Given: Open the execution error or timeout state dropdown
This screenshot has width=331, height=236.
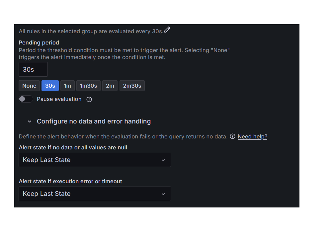Looking at the screenshot, I should pyautogui.click(x=95, y=194).
